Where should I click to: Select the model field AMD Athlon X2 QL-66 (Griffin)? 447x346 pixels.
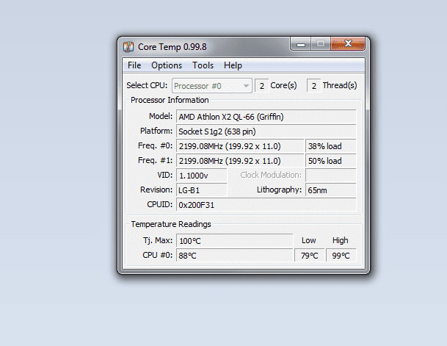[266, 117]
